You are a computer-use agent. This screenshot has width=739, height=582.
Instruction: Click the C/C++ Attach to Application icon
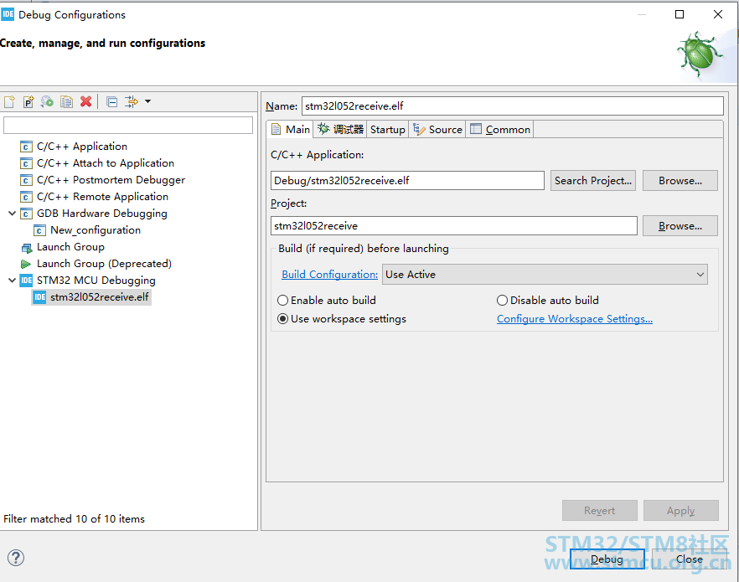pyautogui.click(x=27, y=163)
